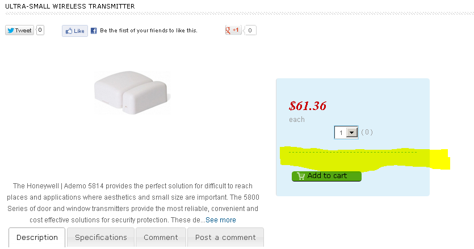Click the $61.36 price text
This screenshot has height=249, width=474.
[x=308, y=105]
